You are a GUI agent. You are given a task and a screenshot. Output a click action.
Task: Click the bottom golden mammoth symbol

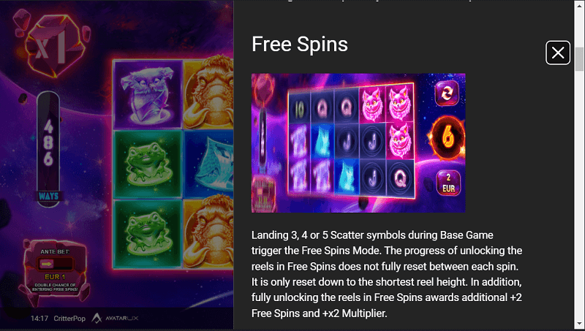(209, 232)
